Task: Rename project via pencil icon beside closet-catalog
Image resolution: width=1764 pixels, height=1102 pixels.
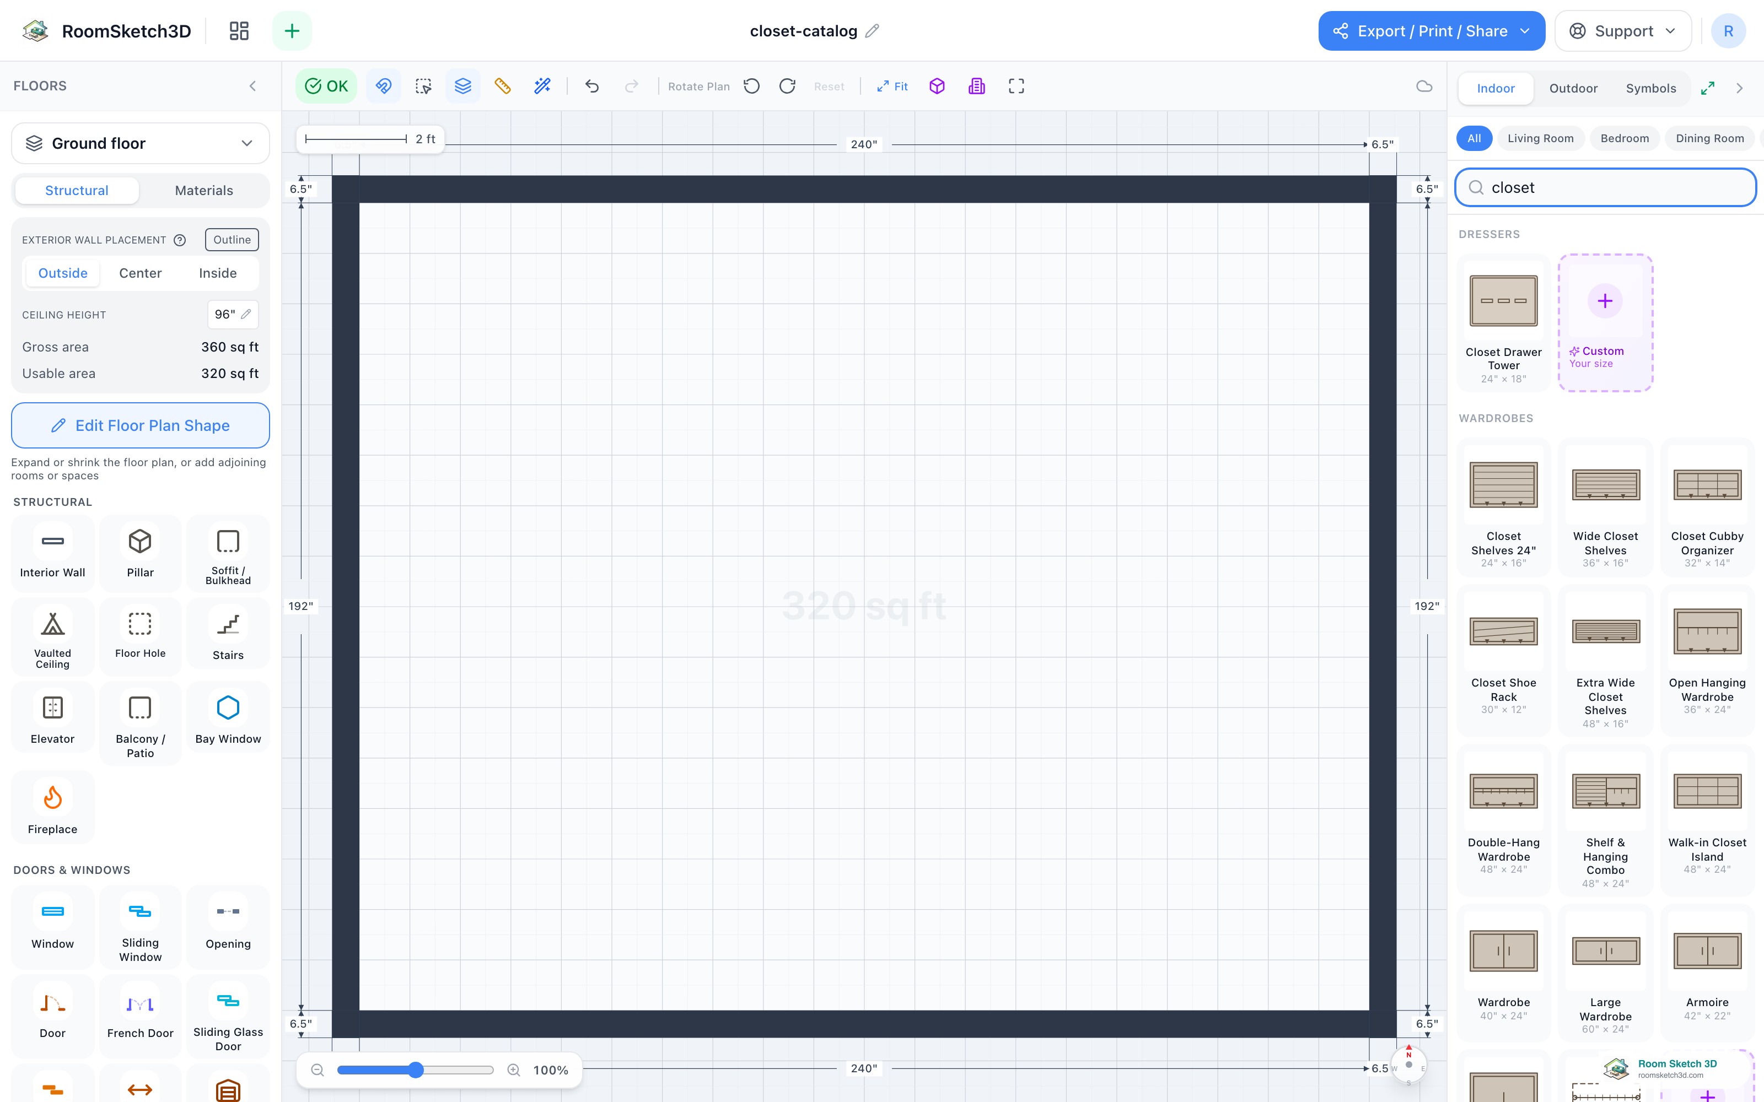Action: (x=872, y=31)
